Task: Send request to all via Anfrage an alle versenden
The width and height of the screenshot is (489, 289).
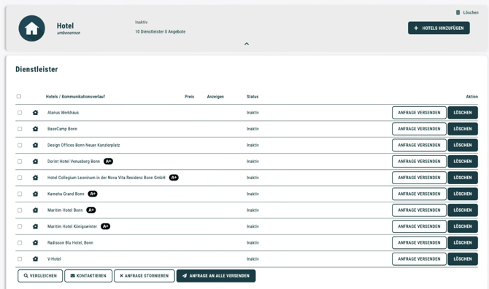Action: pyautogui.click(x=216, y=276)
